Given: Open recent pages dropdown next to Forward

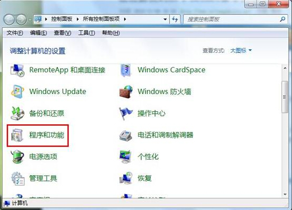Looking at the screenshot, I should coord(30,20).
